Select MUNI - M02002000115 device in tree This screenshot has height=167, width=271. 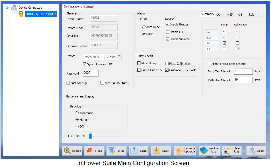pos(41,14)
